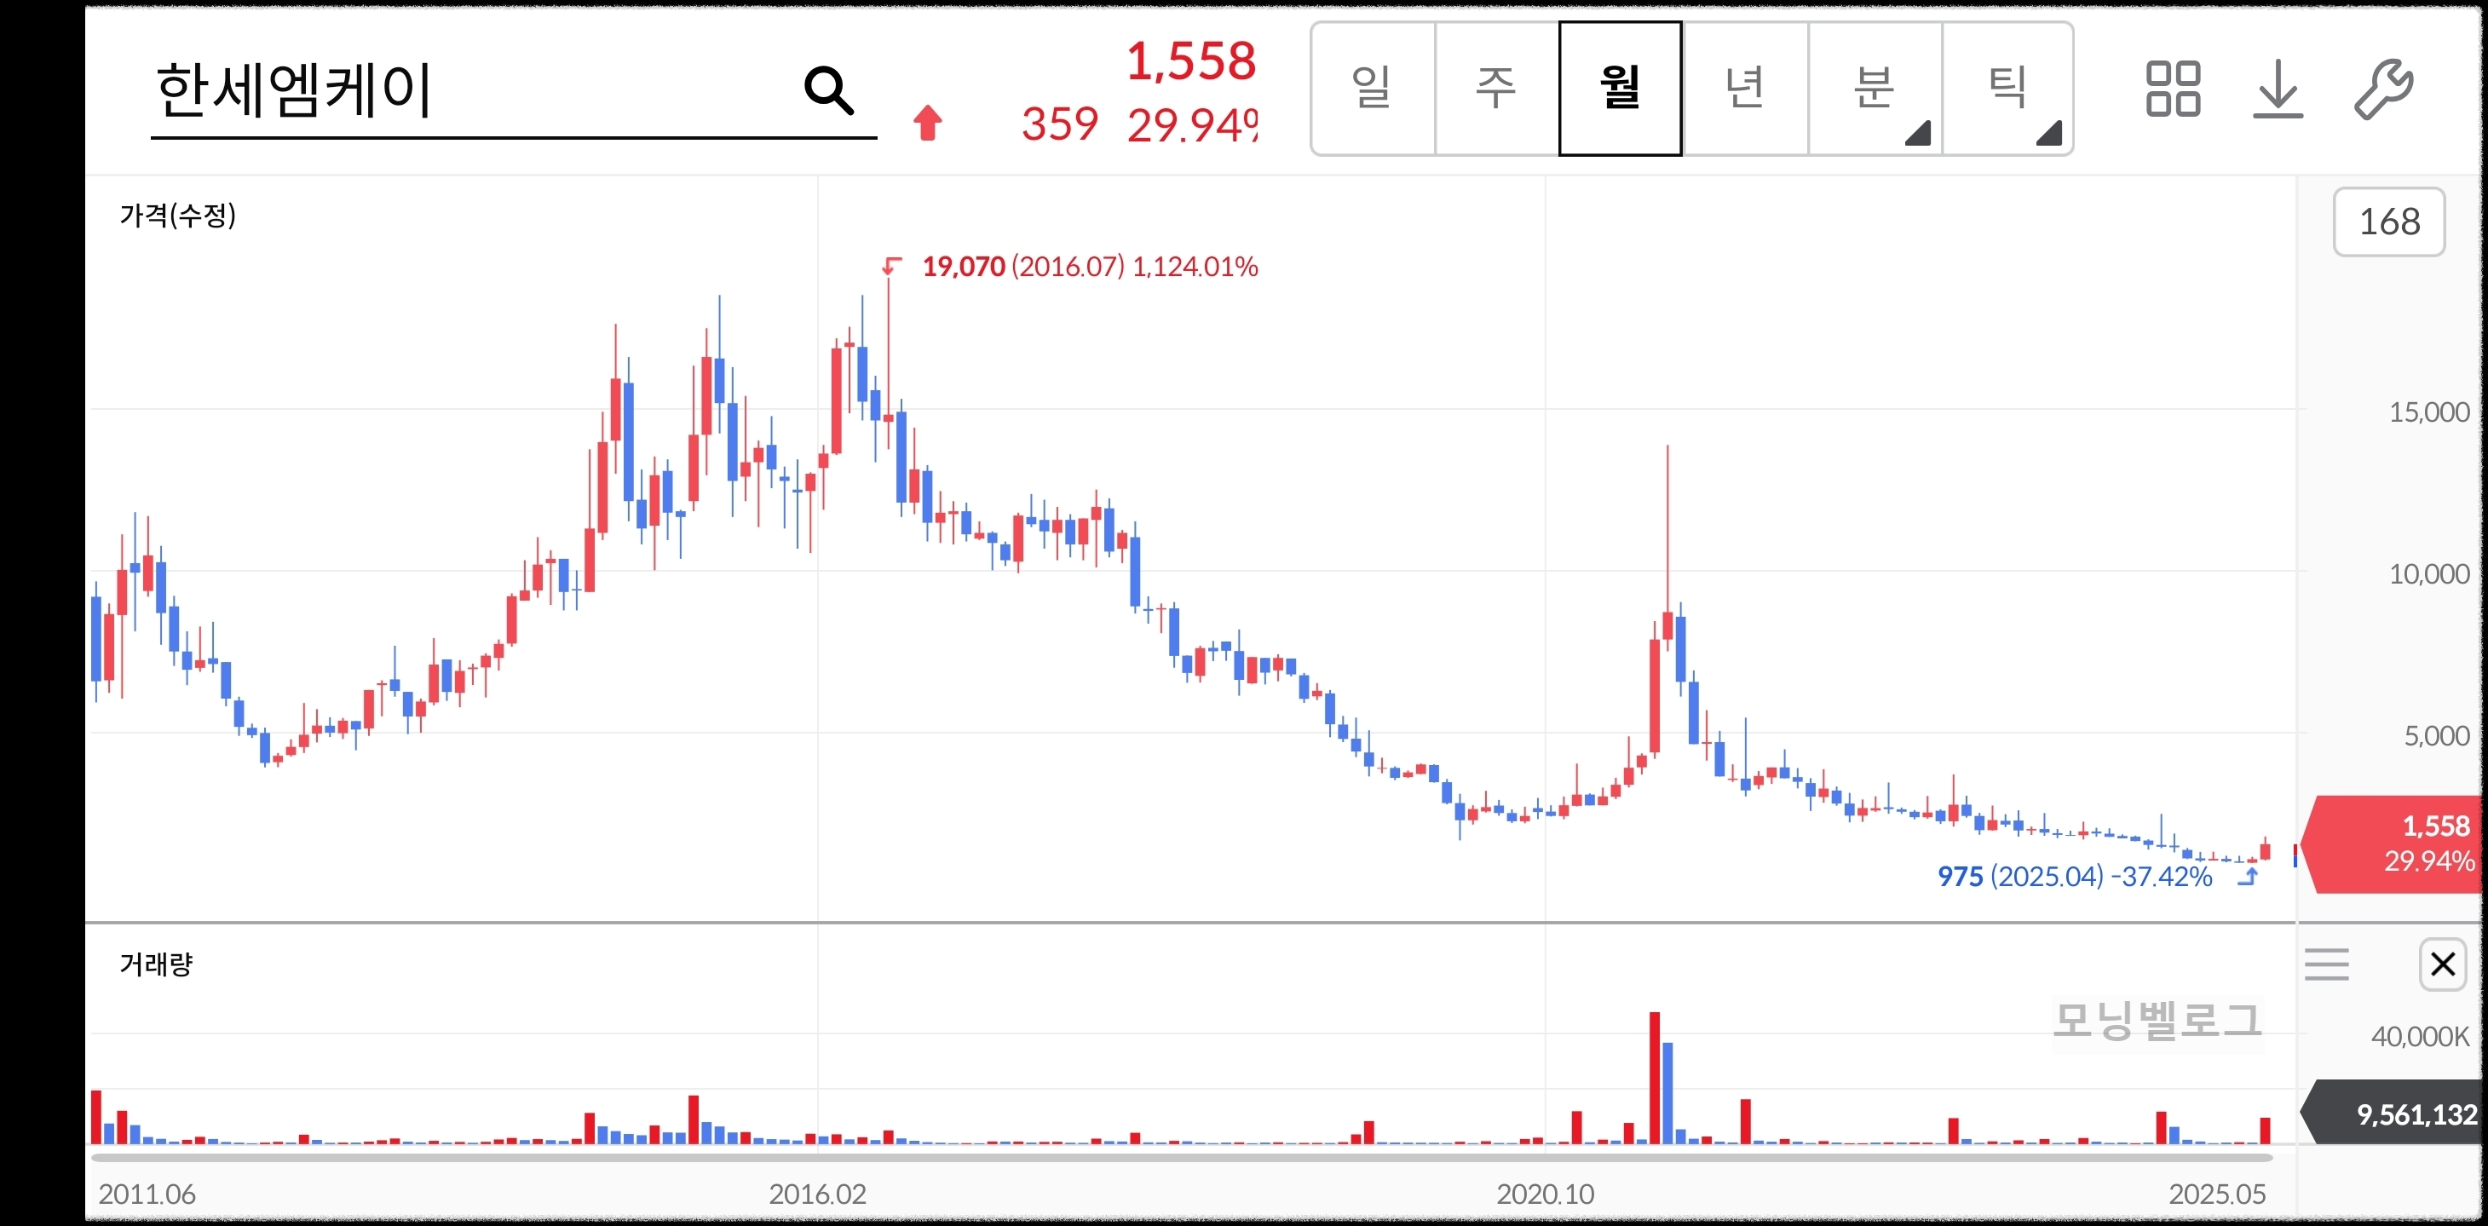The height and width of the screenshot is (1226, 2488).
Task: Click the 168 candle count box
Action: (2388, 222)
